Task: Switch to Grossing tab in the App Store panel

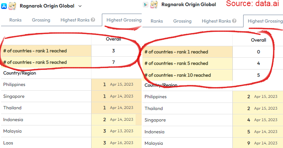Action: tap(41, 20)
